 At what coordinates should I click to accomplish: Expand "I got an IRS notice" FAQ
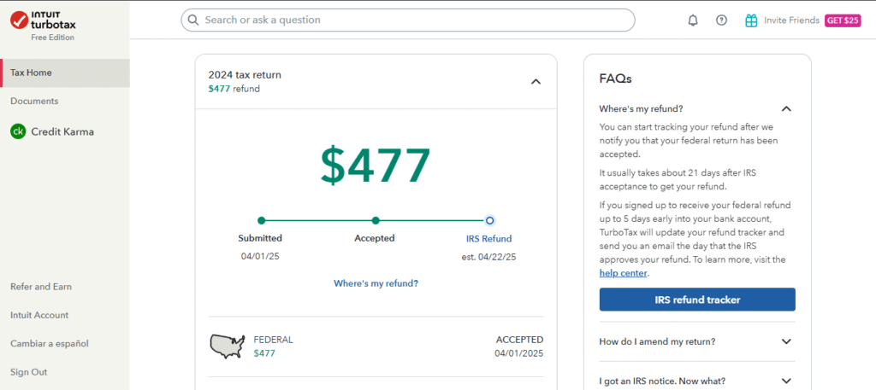click(786, 381)
